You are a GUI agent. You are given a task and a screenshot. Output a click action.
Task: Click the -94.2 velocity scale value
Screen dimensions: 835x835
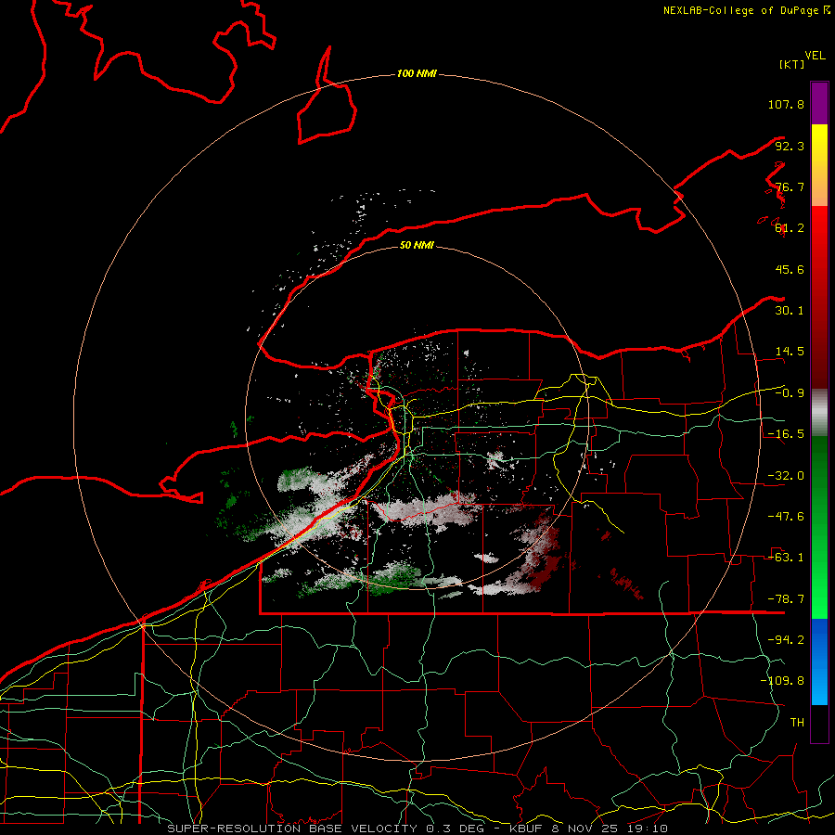[786, 639]
